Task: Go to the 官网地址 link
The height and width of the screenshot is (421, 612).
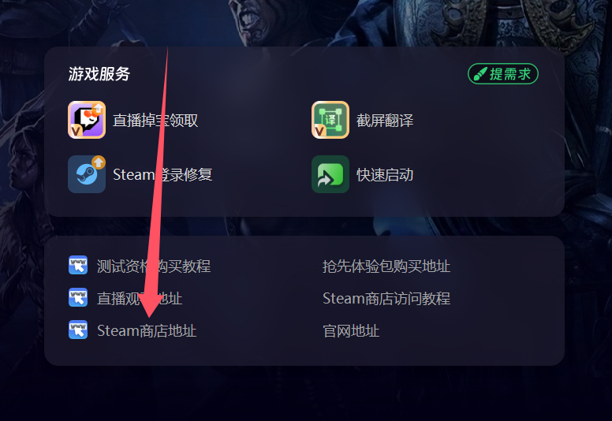Action: [351, 331]
